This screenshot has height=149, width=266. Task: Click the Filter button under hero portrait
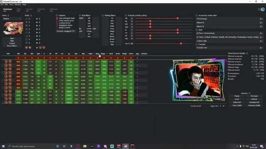pos(12,41)
